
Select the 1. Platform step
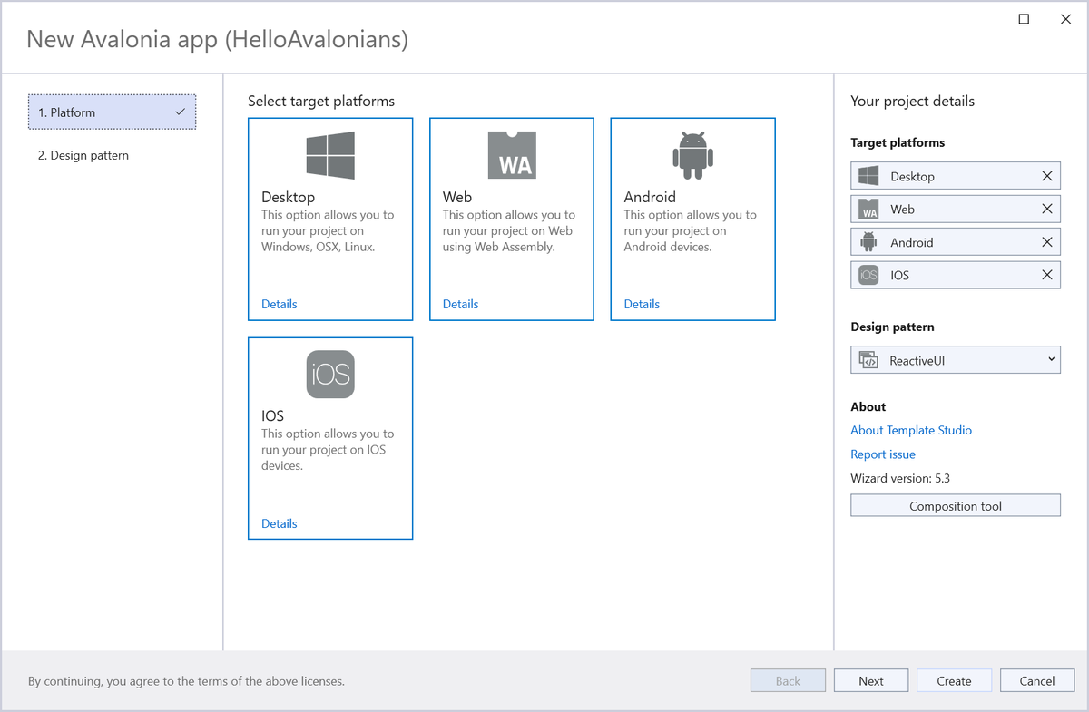(112, 112)
